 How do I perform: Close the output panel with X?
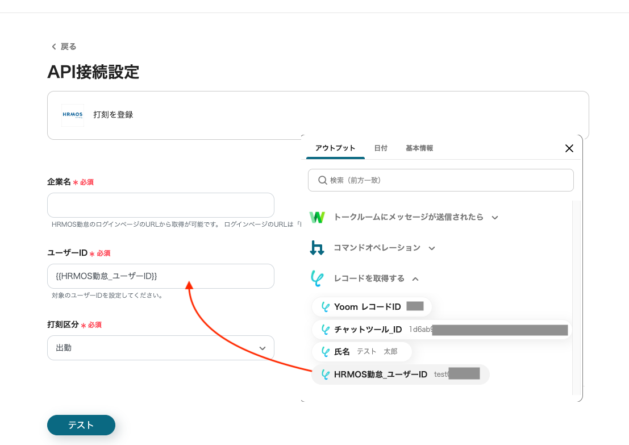tap(569, 148)
